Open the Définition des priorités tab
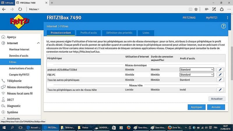The image size is (233, 131). pos(119,33)
